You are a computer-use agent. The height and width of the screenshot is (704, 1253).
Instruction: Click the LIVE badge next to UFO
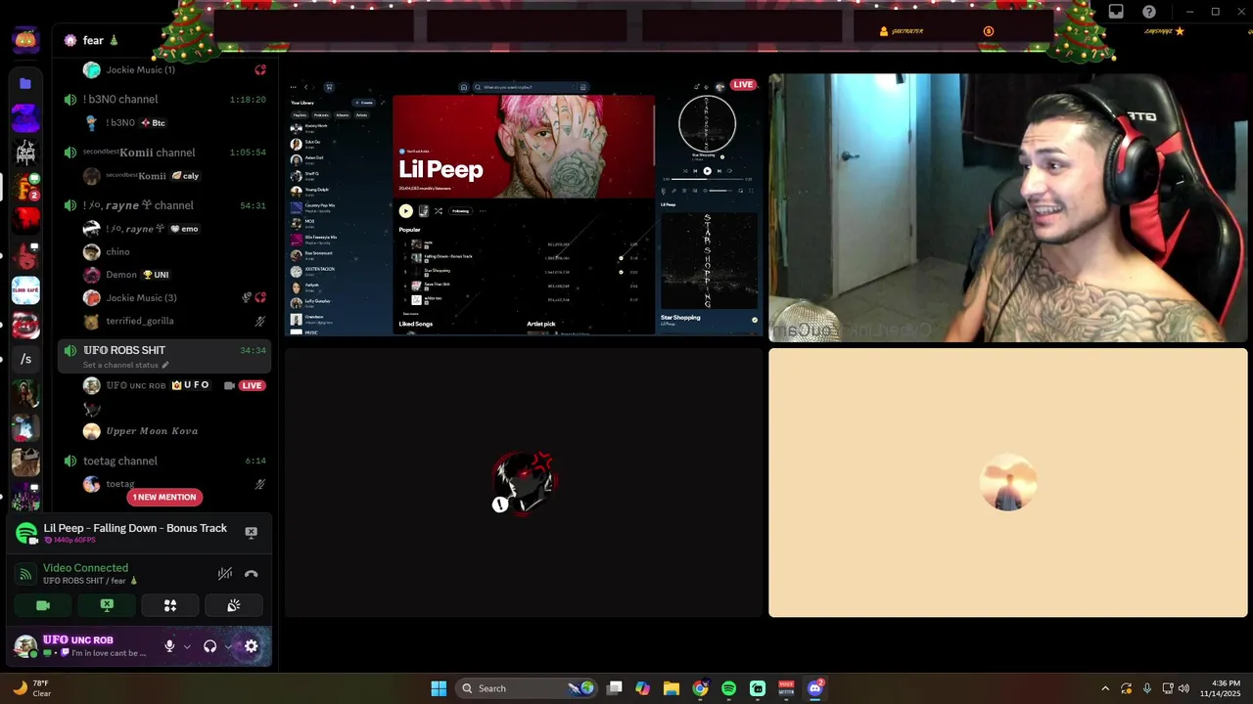[253, 385]
